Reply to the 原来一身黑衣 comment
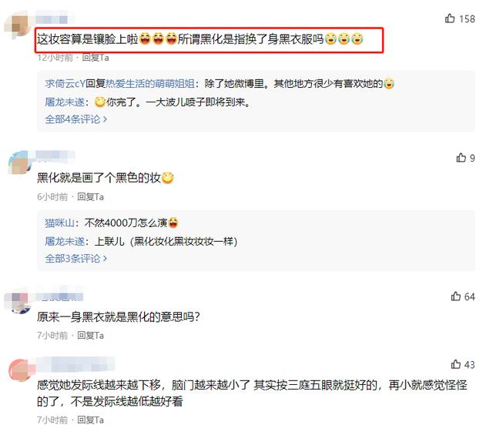The image size is (493, 435). click(90, 336)
